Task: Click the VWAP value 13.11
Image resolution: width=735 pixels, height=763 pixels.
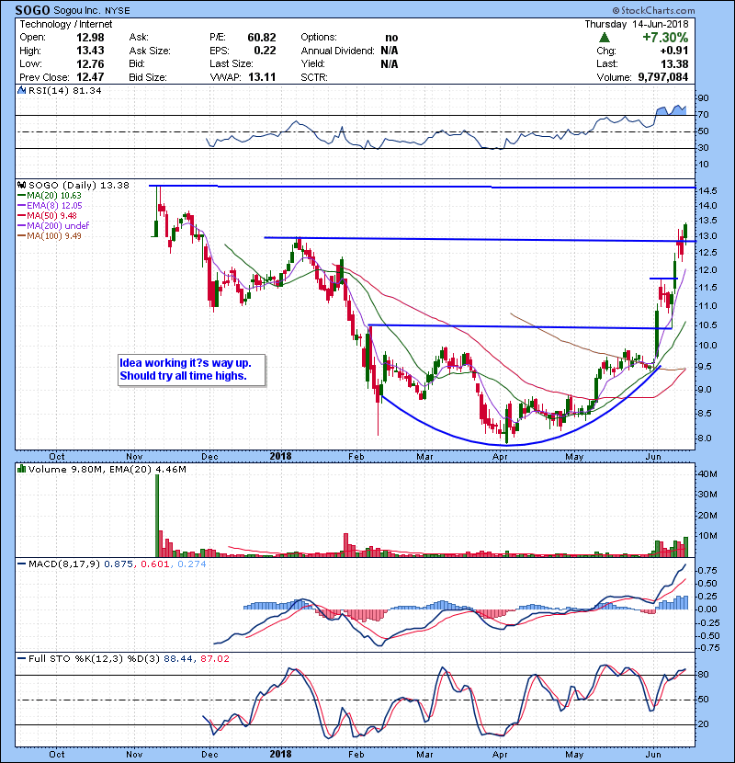Action: tap(262, 77)
